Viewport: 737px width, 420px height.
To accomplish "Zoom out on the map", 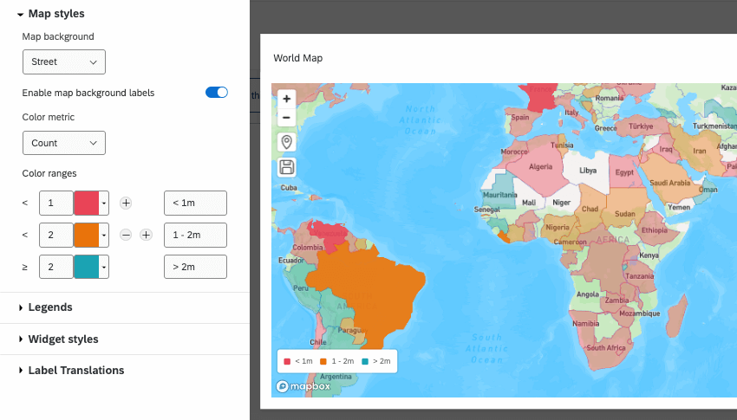I will pyautogui.click(x=287, y=117).
